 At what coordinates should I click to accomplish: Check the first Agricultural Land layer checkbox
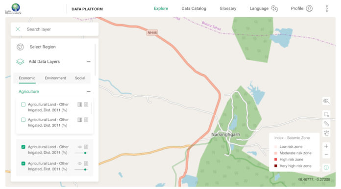(23, 105)
